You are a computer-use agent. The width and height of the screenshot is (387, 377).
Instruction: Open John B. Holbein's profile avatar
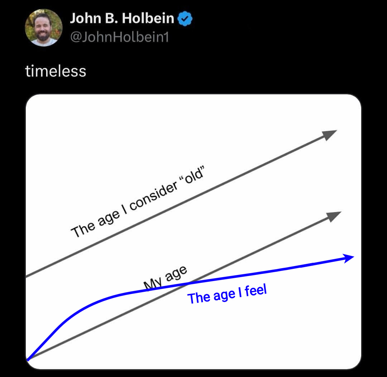44,28
